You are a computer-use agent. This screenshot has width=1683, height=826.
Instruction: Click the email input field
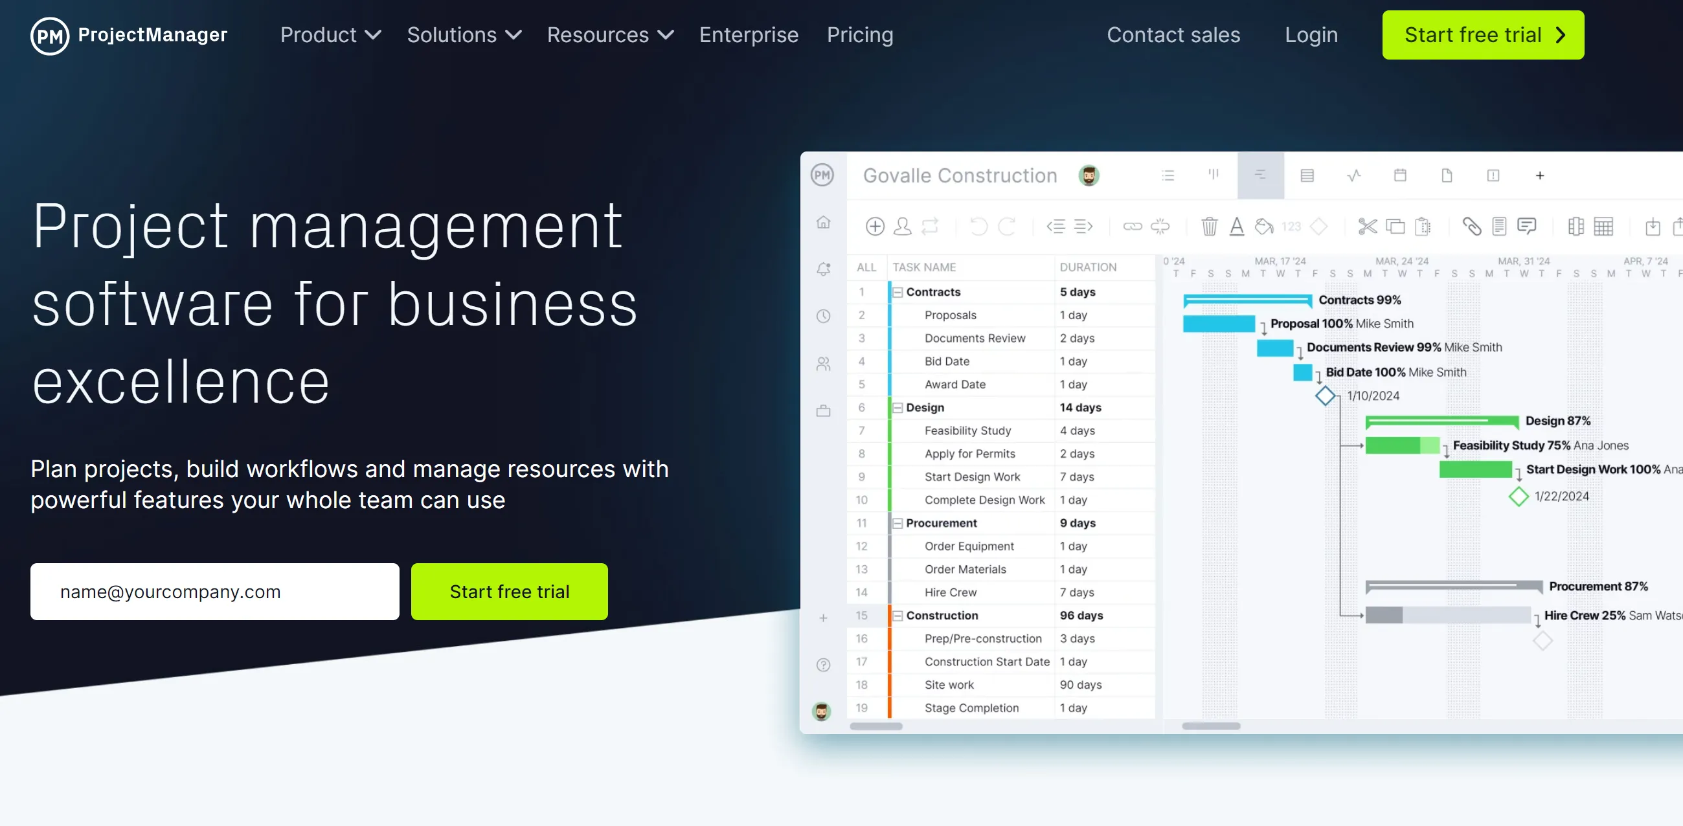[214, 591]
